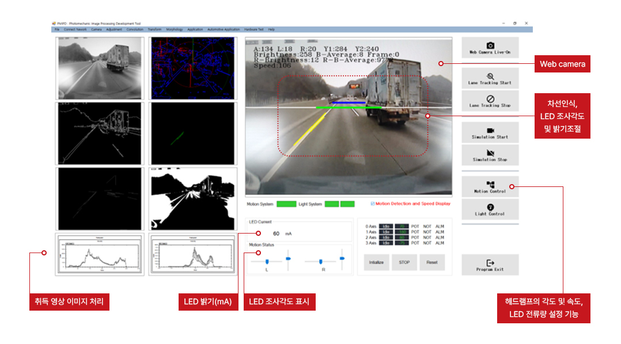Click the R horizontal motion slider handle
Image resolution: width=621 pixels, height=344 pixels.
point(321,262)
